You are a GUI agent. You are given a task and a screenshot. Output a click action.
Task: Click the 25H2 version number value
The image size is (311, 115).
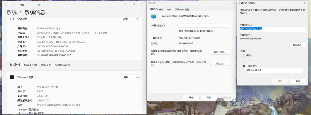[40, 91]
